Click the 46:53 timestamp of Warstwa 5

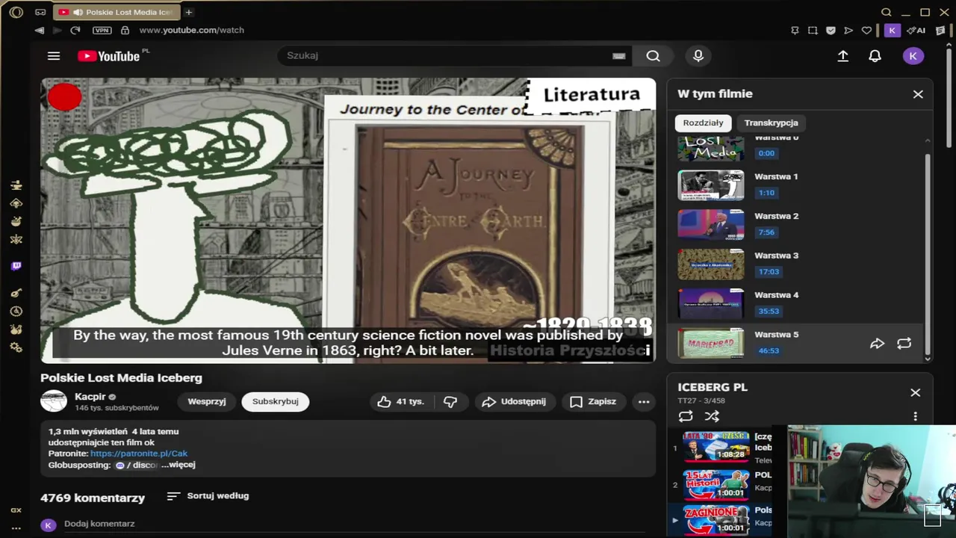tap(769, 350)
